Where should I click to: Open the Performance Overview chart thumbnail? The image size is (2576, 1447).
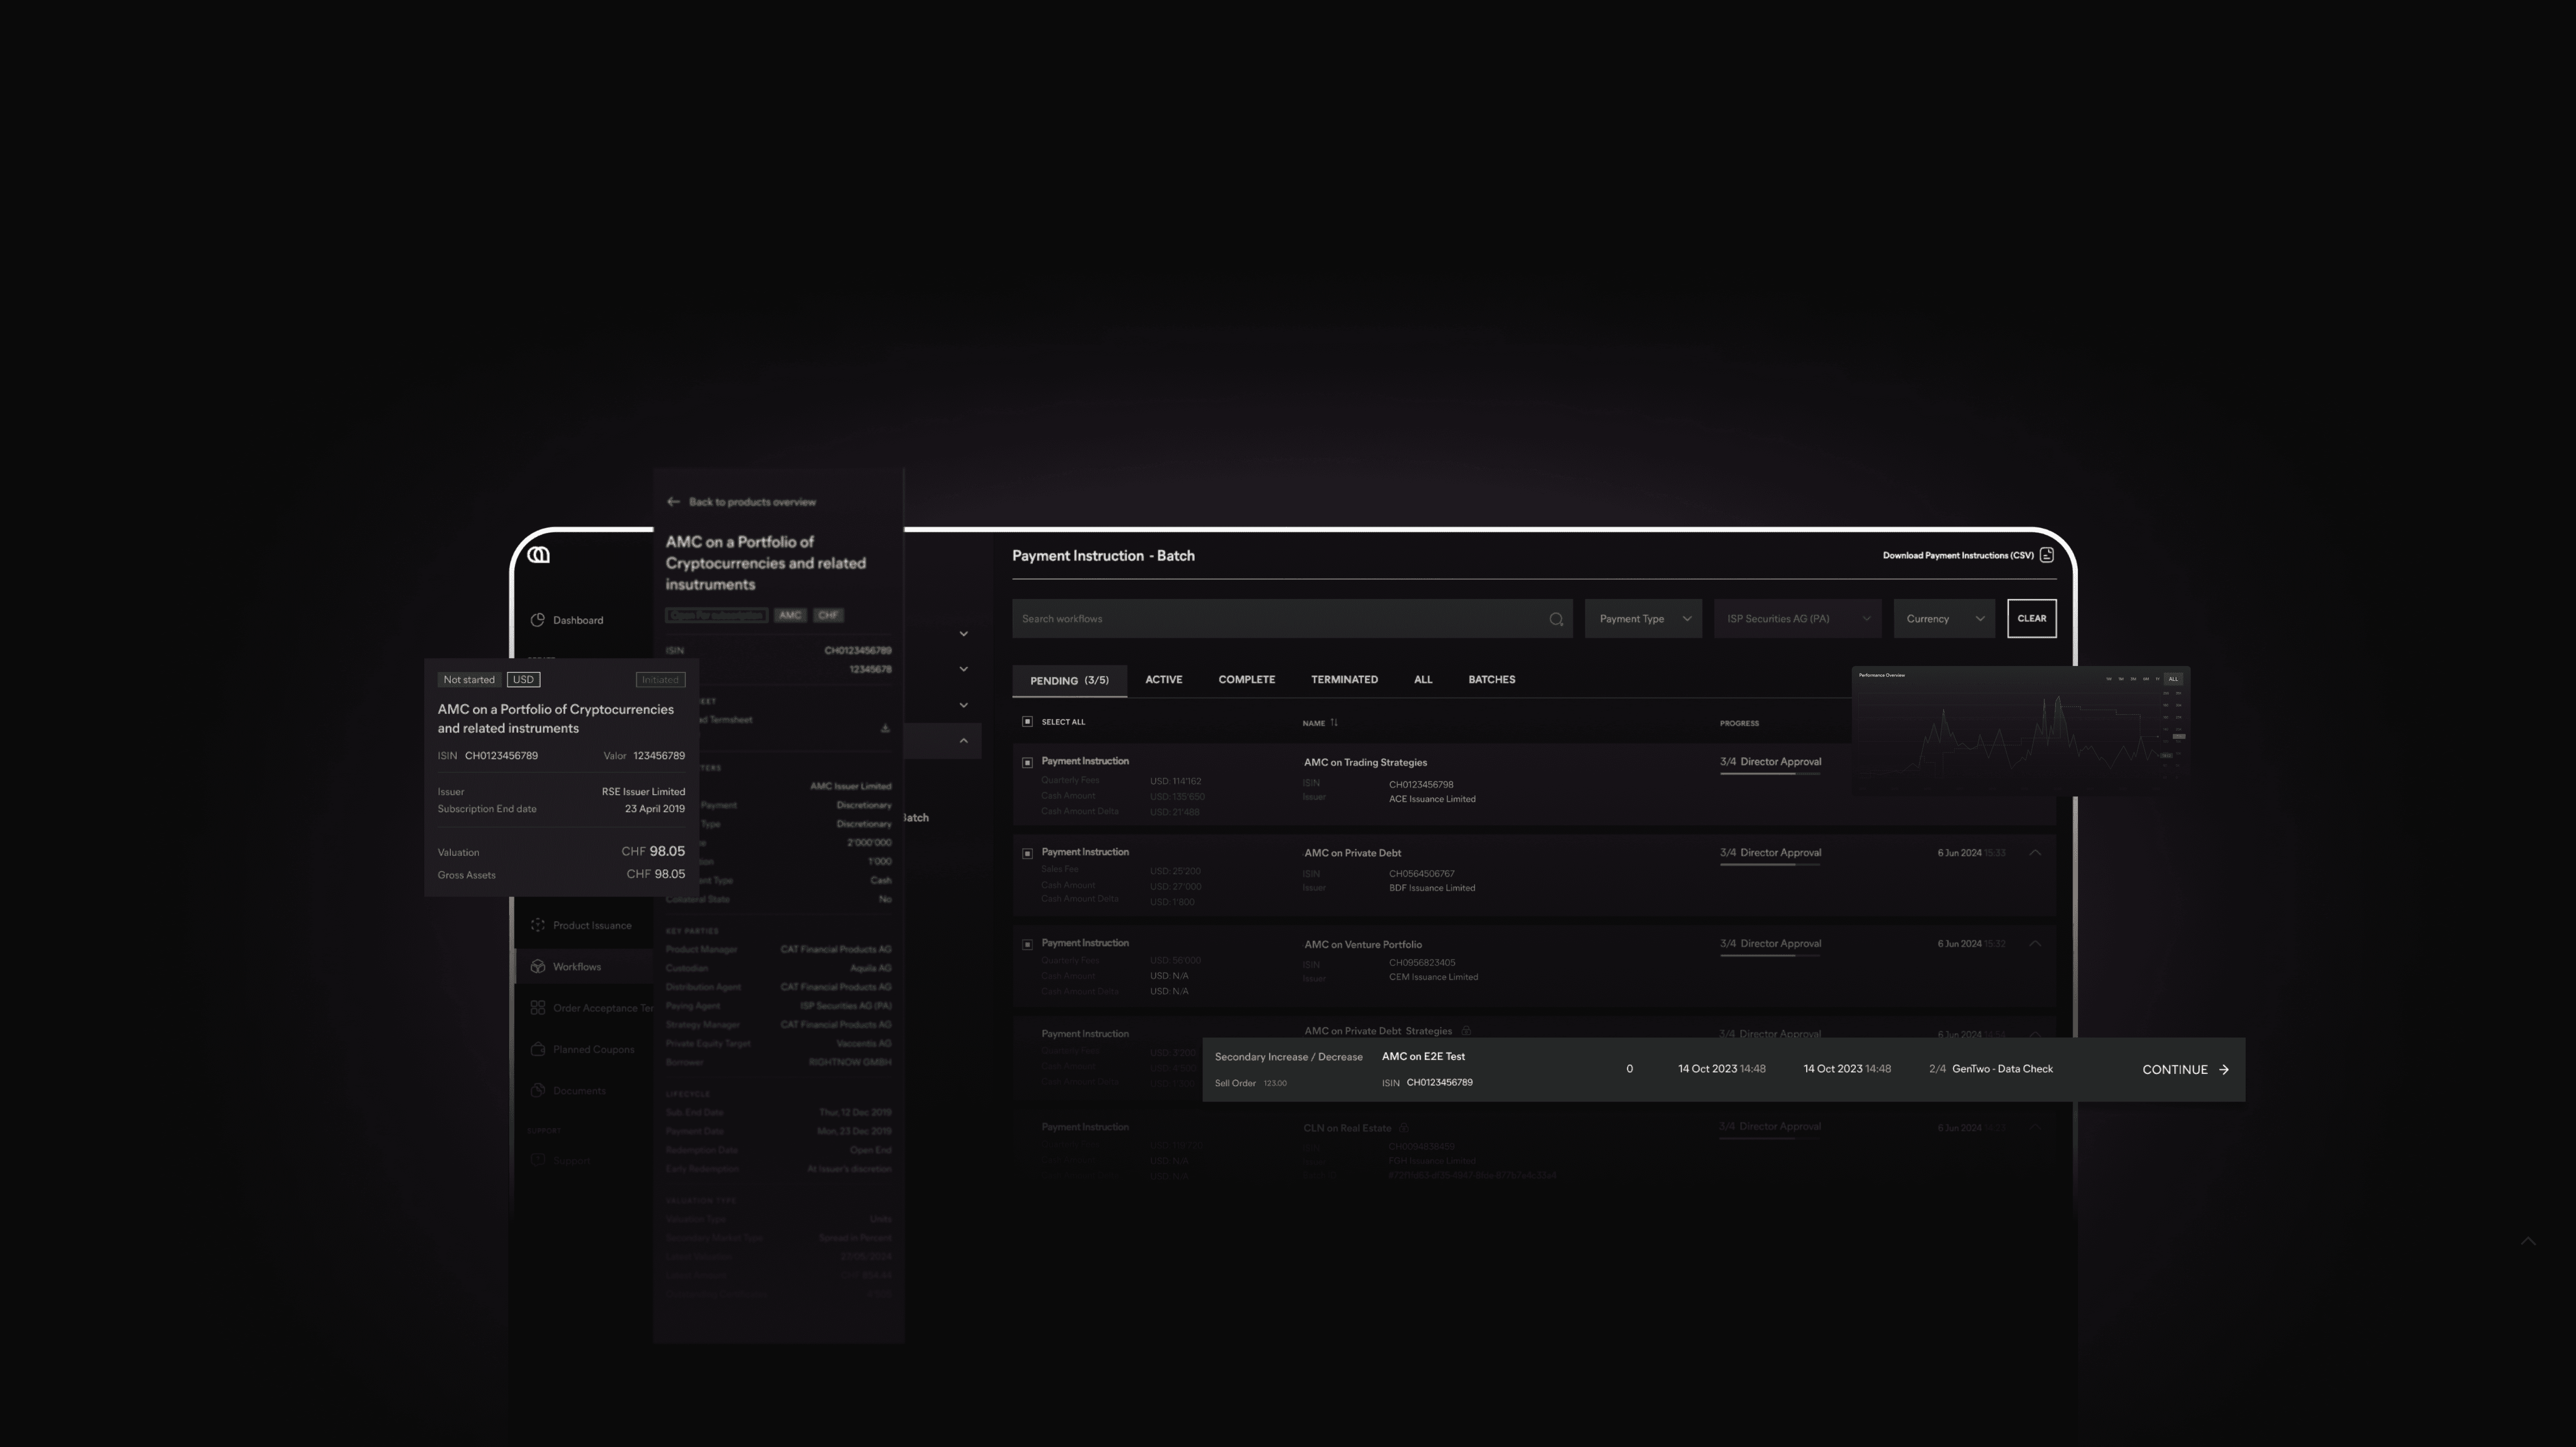click(2020, 732)
